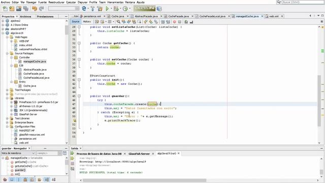Screen dimensions: 325x183
Task: Toggle Show Inherited Members in Navigator
Action: coord(5,179)
